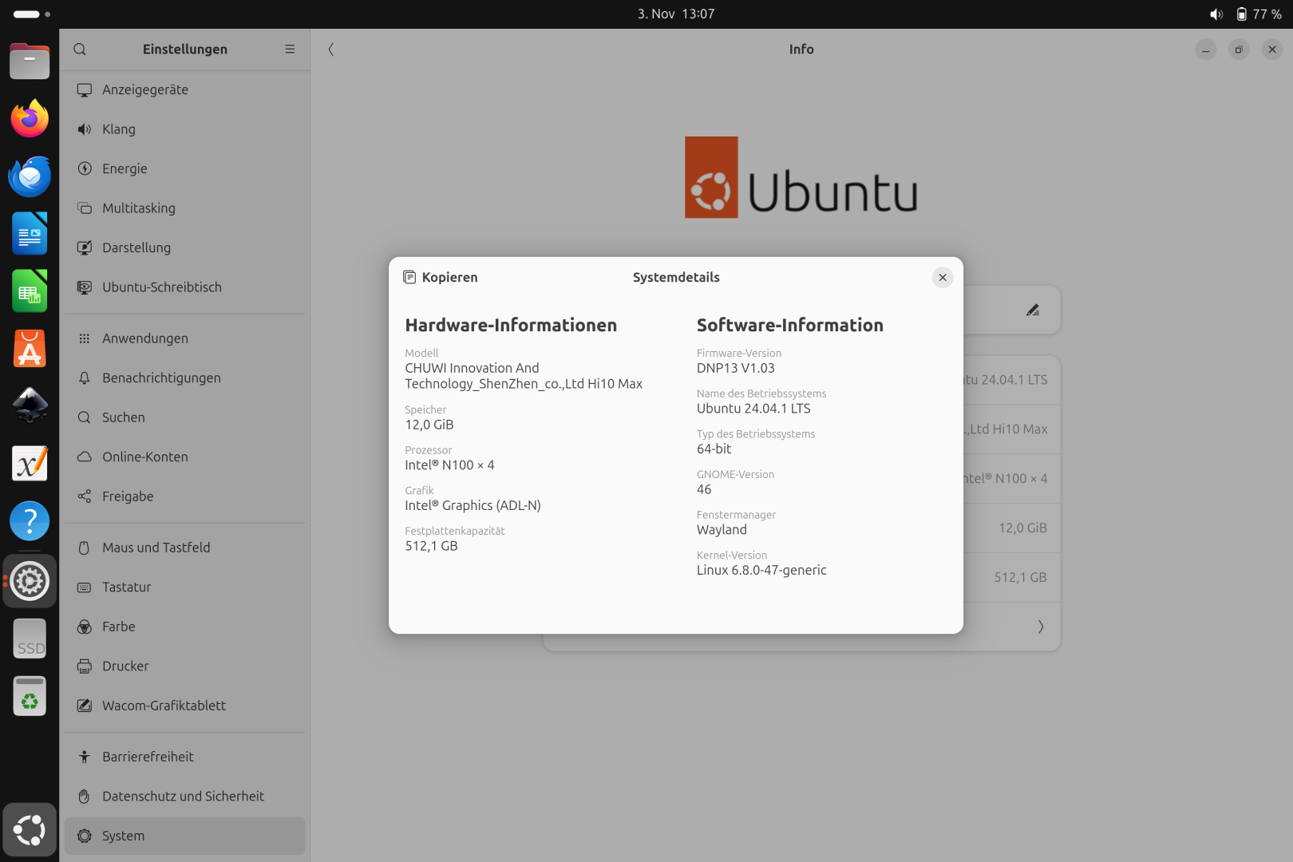The width and height of the screenshot is (1293, 862).
Task: Select Drucker in sidebar
Action: (x=185, y=666)
